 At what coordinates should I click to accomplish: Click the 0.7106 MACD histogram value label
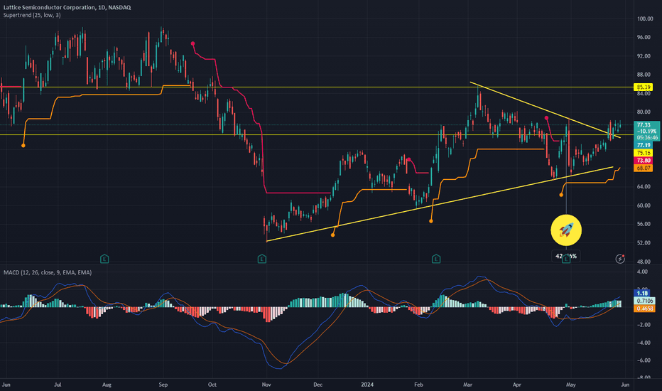pos(645,301)
